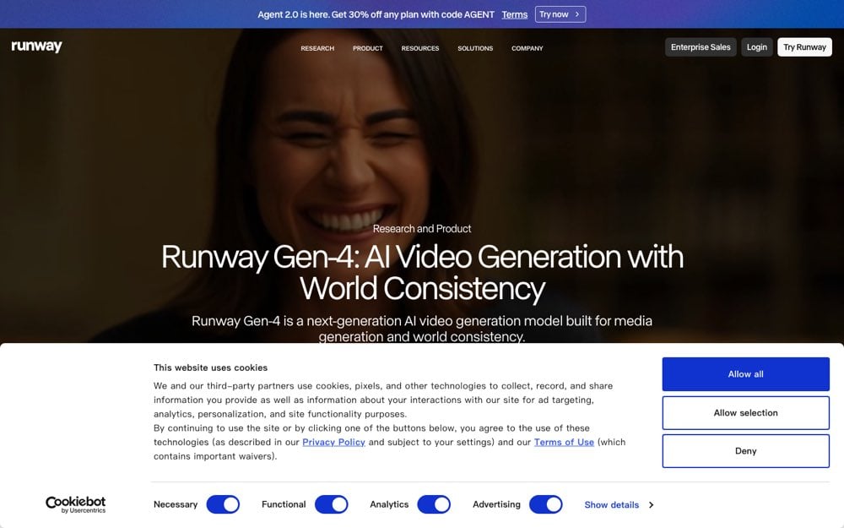Click the Advertising label text
This screenshot has width=844, height=528.
click(x=496, y=504)
